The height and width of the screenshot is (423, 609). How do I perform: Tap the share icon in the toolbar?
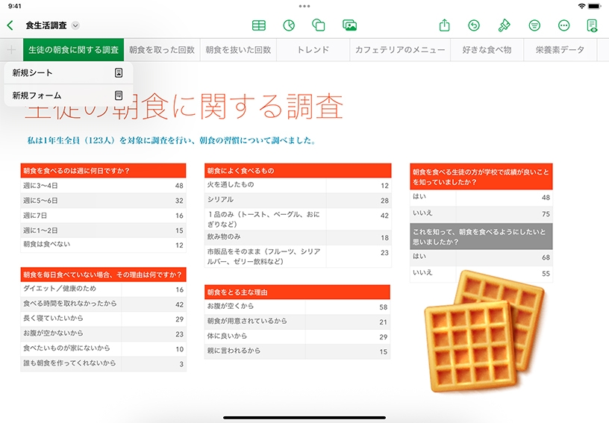445,25
